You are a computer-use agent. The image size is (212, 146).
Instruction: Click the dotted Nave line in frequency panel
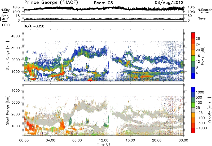click(104, 18)
